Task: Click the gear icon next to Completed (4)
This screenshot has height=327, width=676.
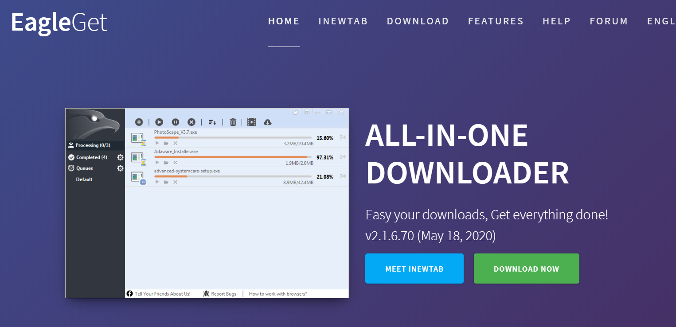Action: pyautogui.click(x=120, y=157)
